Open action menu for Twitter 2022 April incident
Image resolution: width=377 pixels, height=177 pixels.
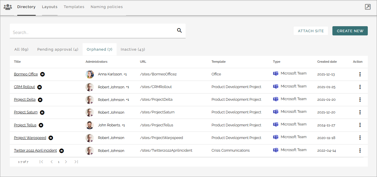[360, 150]
